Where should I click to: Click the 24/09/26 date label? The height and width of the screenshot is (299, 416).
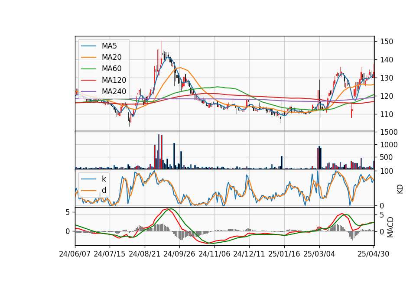point(179,254)
